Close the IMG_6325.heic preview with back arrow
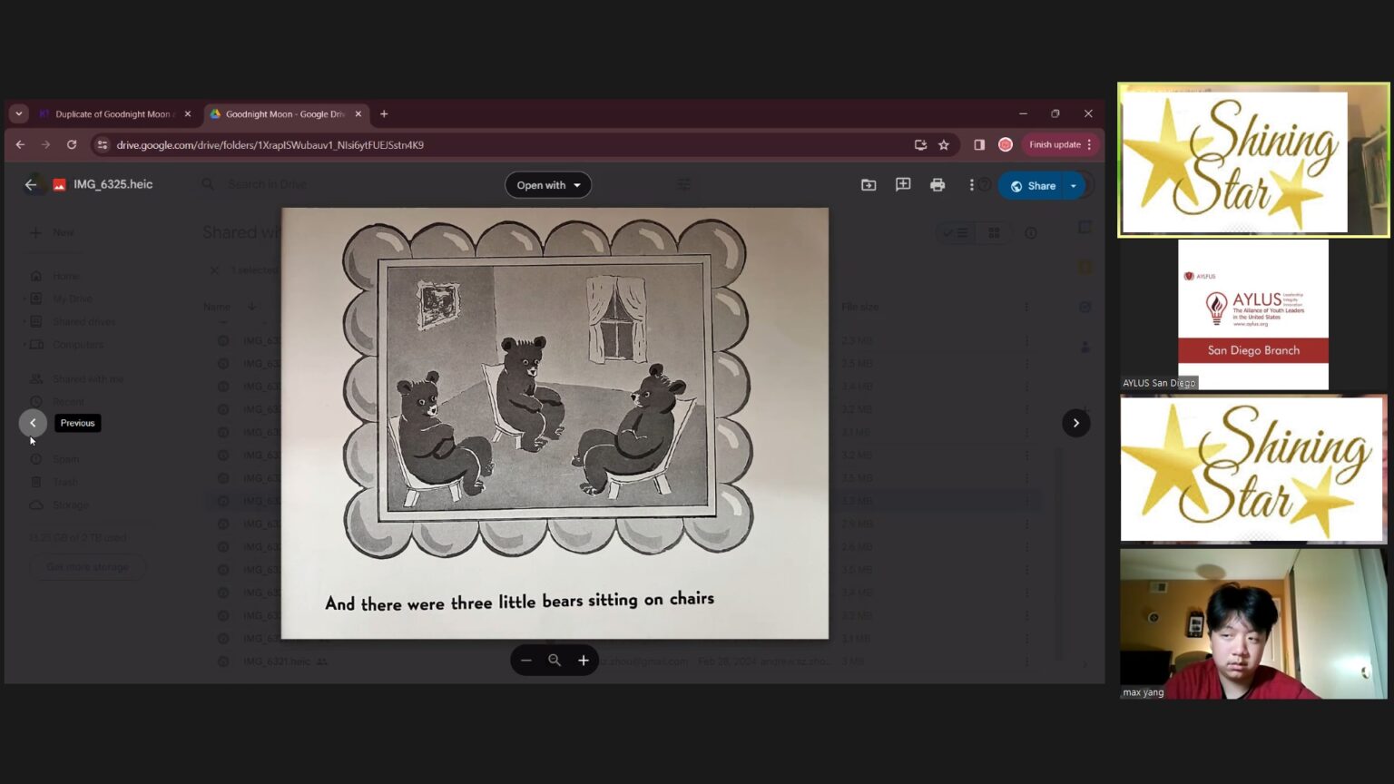Viewport: 1394px width, 784px height. pos(31,184)
